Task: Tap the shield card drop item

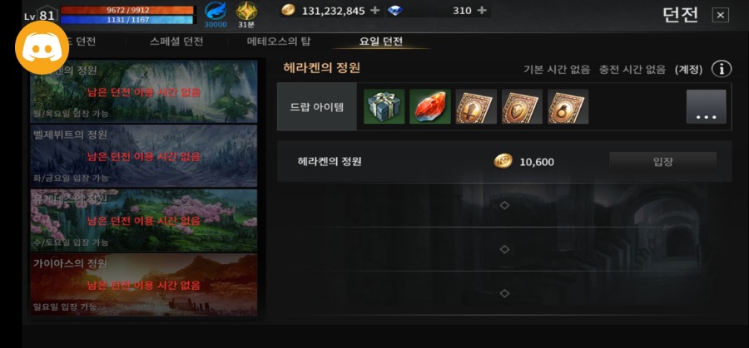Action: pos(522,106)
